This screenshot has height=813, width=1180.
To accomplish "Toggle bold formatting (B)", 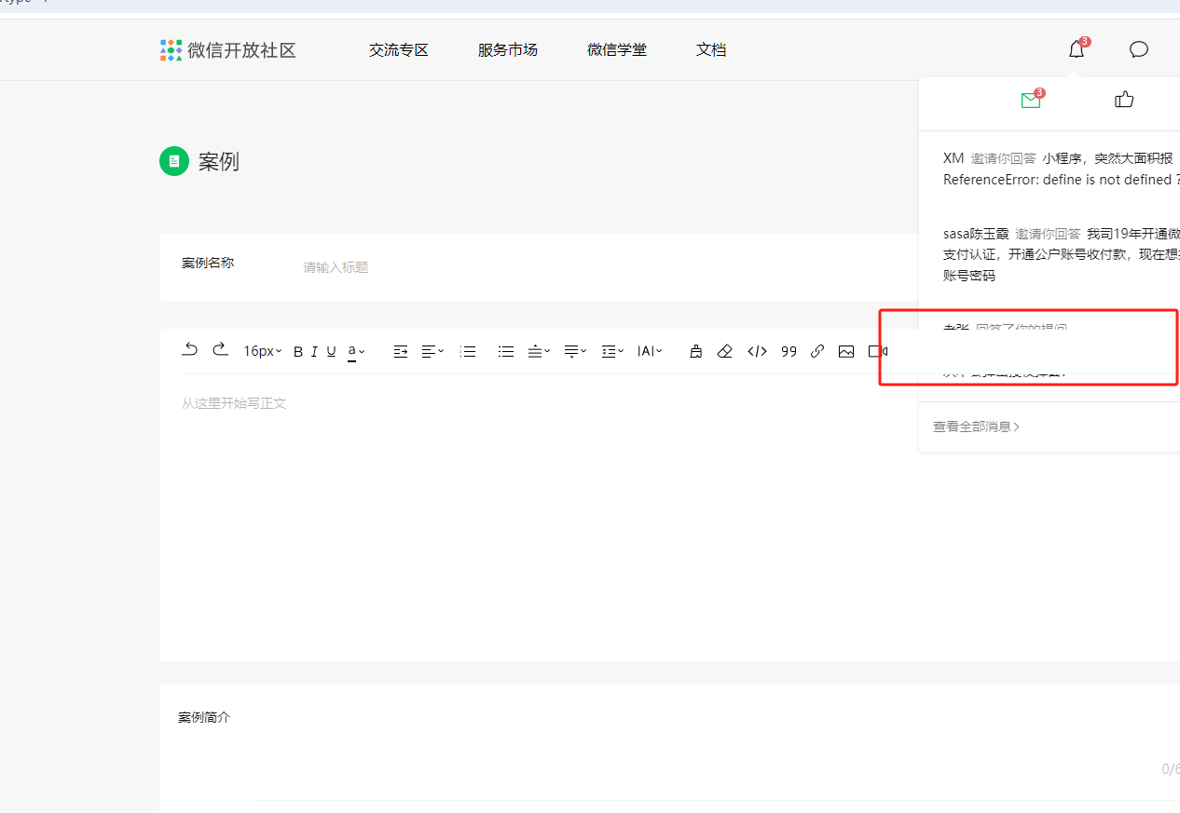I will 298,351.
